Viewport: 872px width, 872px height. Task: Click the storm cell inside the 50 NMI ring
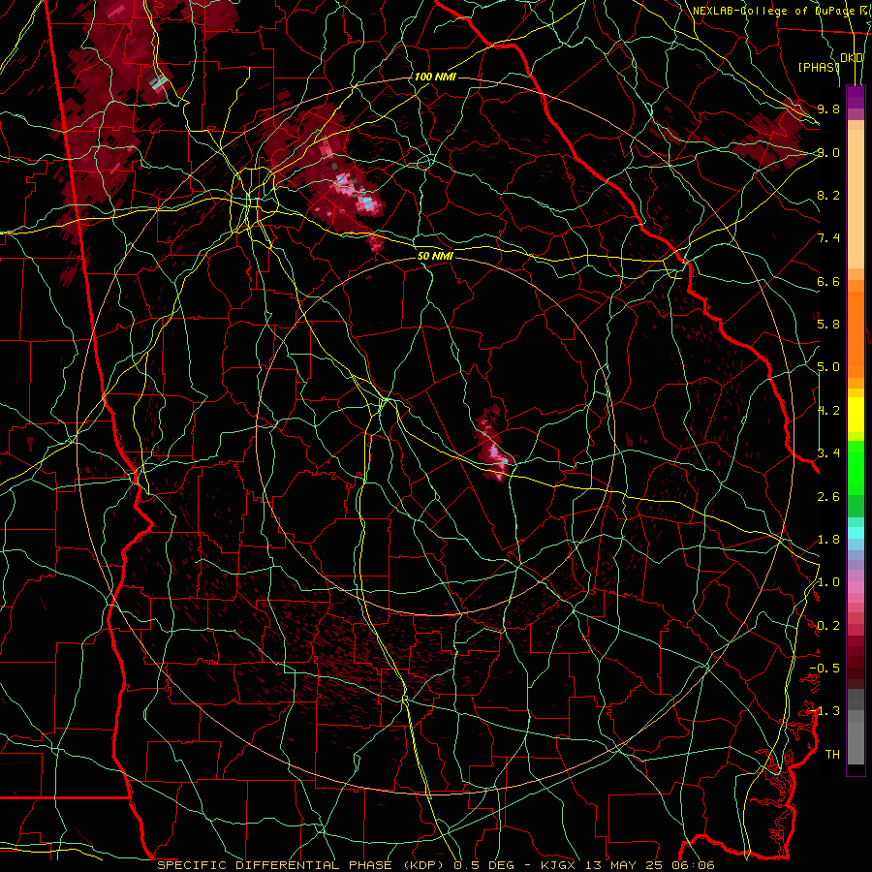tap(493, 445)
